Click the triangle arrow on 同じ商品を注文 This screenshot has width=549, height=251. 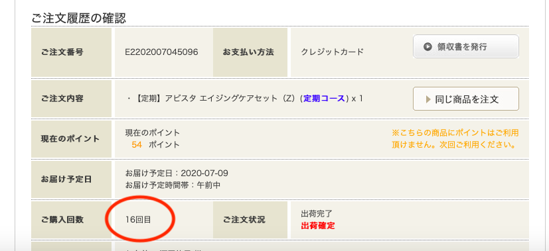(x=428, y=99)
